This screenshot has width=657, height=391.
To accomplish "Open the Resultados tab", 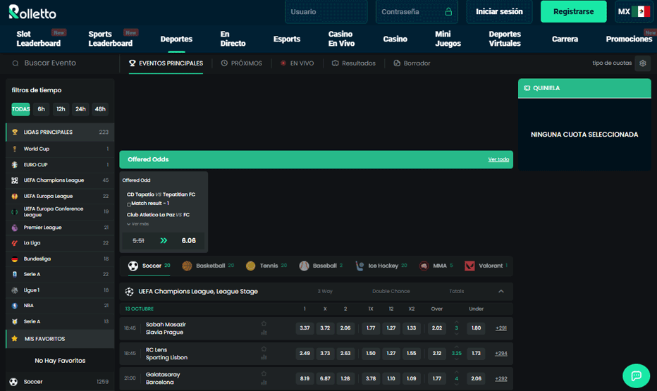I will (354, 63).
